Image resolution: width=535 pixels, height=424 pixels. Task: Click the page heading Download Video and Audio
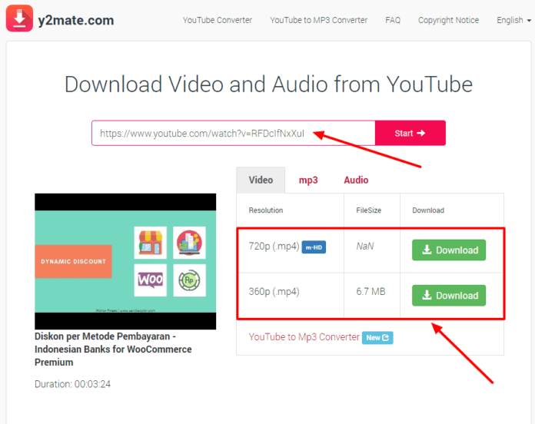click(x=268, y=84)
